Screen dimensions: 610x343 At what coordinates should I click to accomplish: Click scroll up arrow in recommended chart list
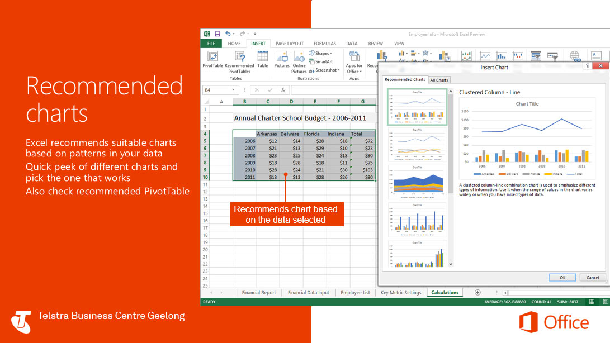pos(451,92)
